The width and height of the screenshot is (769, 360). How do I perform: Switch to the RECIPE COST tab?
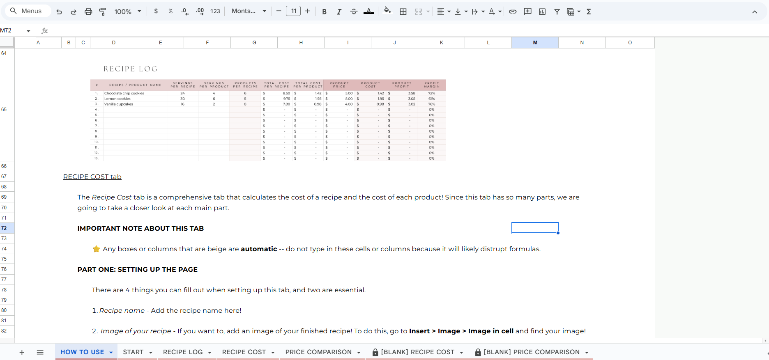[x=244, y=352]
